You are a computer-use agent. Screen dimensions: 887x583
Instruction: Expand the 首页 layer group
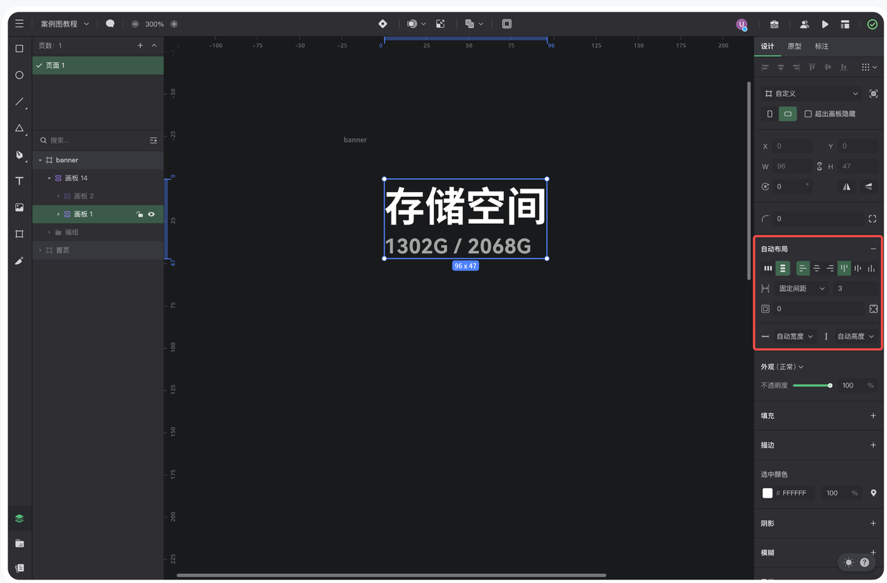[40, 250]
